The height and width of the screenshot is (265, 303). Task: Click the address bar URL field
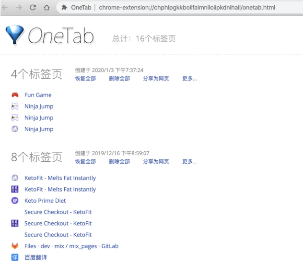(187, 8)
